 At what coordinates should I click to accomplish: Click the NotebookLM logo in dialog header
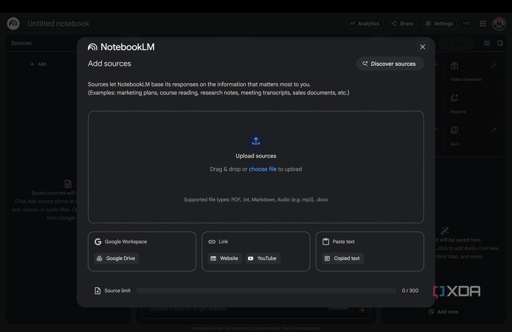click(121, 47)
